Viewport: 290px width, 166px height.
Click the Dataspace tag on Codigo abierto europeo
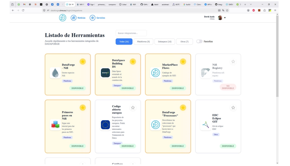[x=117, y=143]
